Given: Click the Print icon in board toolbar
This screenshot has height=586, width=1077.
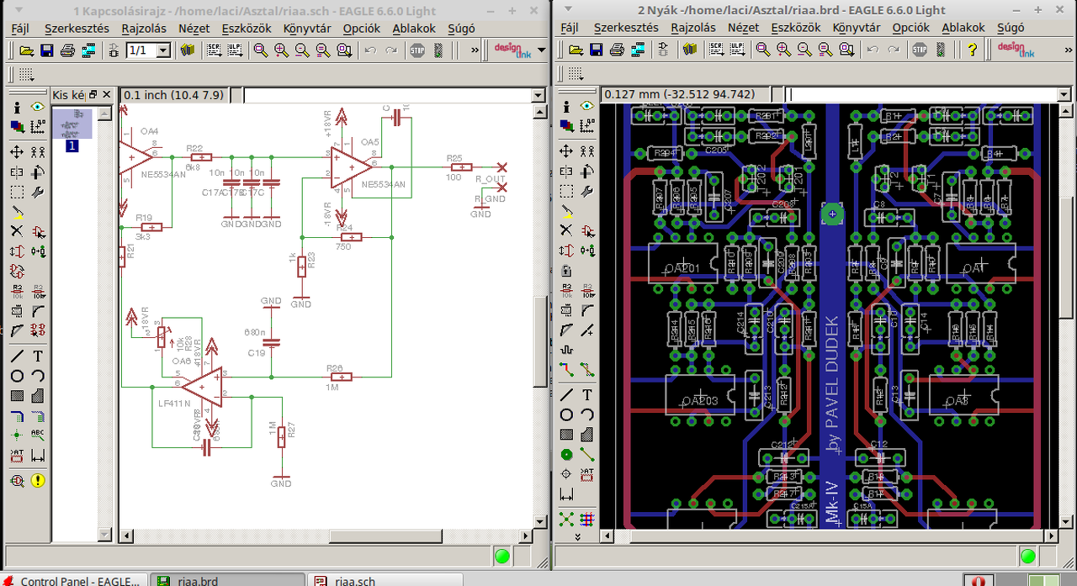Looking at the screenshot, I should coord(617,50).
